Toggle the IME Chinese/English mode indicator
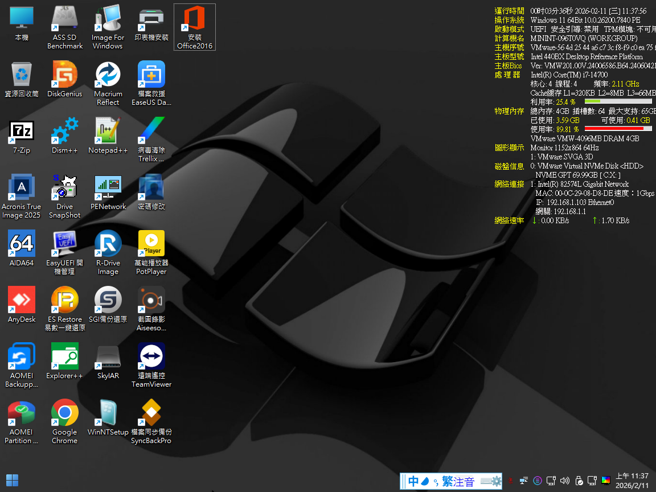The width and height of the screenshot is (656, 492). click(413, 481)
